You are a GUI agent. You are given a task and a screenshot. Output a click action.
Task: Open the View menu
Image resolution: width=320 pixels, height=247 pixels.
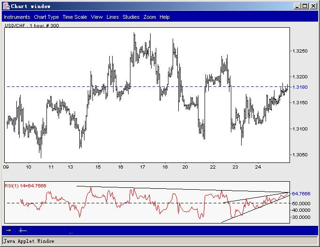click(97, 17)
